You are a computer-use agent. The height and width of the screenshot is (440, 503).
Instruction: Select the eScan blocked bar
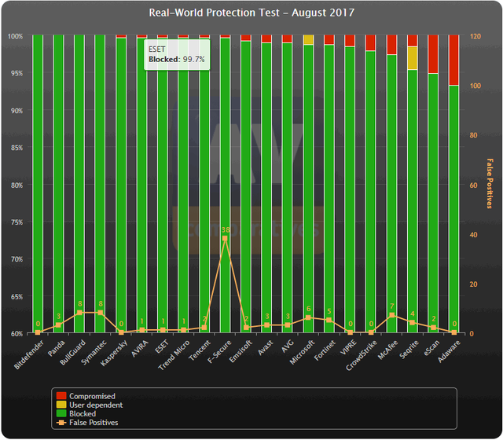pos(433,203)
